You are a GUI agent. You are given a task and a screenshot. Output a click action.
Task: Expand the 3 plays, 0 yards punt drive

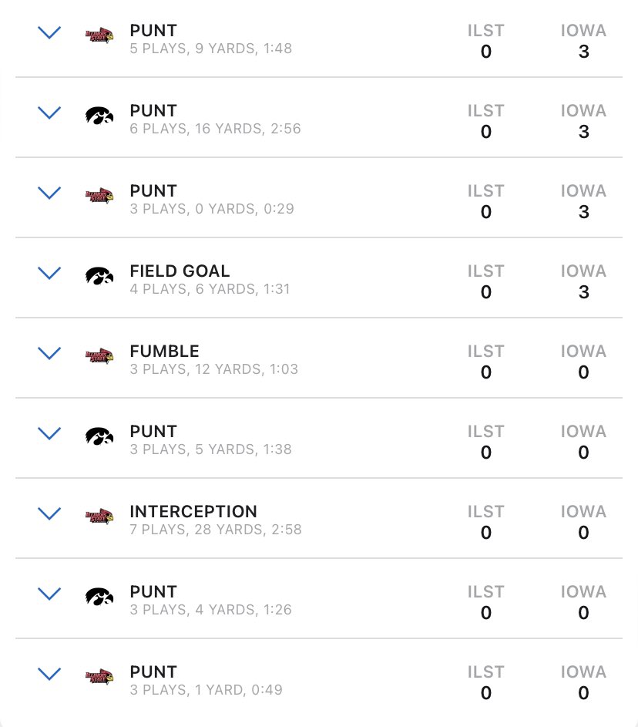point(49,193)
